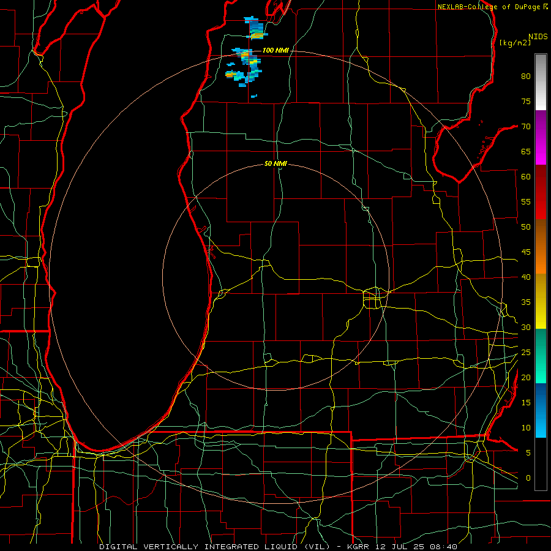
Task: Select legend value 70
Action: pyautogui.click(x=526, y=127)
